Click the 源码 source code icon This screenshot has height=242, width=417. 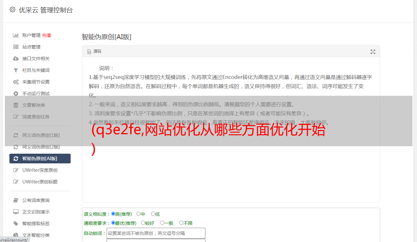(89, 52)
